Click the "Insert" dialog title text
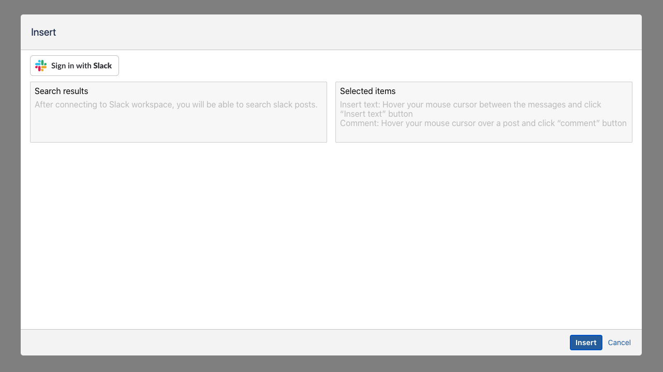Image resolution: width=663 pixels, height=372 pixels. click(x=43, y=33)
